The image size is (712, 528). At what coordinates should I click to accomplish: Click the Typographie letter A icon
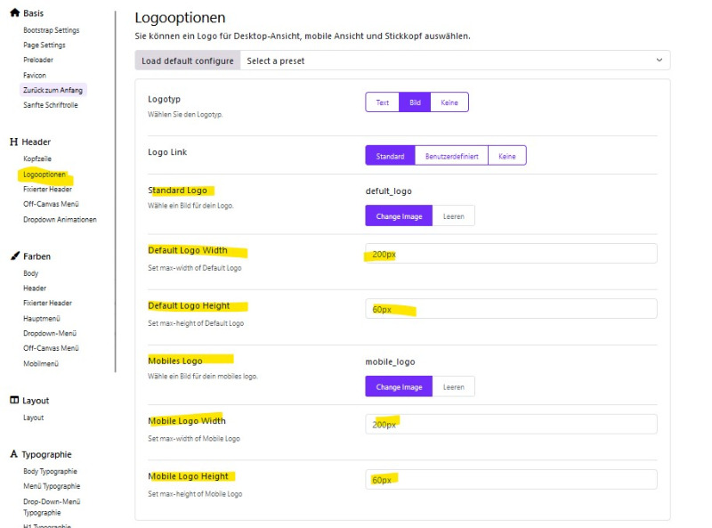click(14, 454)
